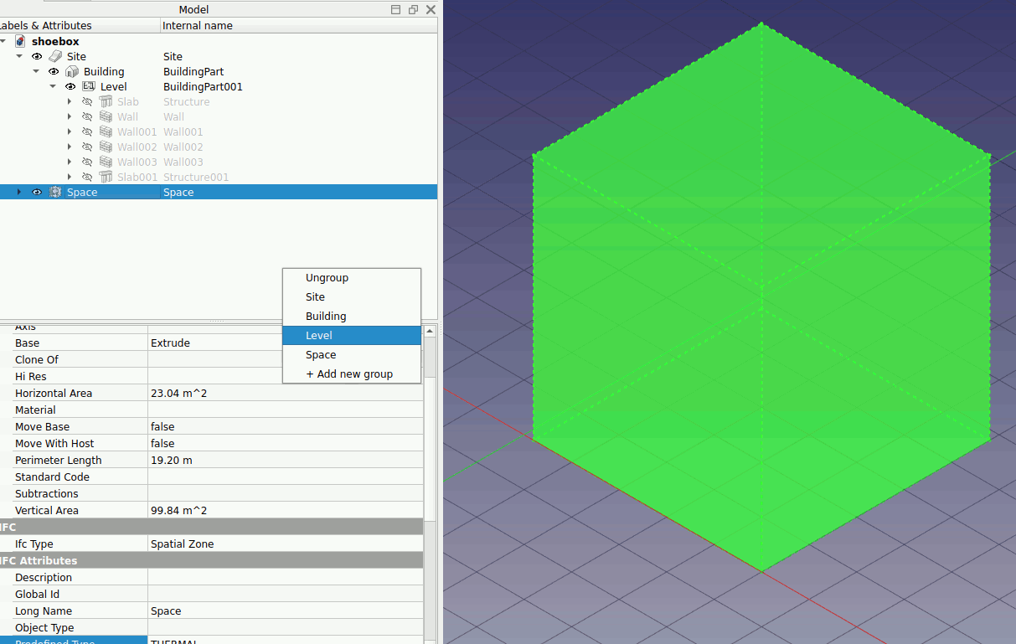
Task: Click '+ Add new group' entry
Action: point(349,374)
